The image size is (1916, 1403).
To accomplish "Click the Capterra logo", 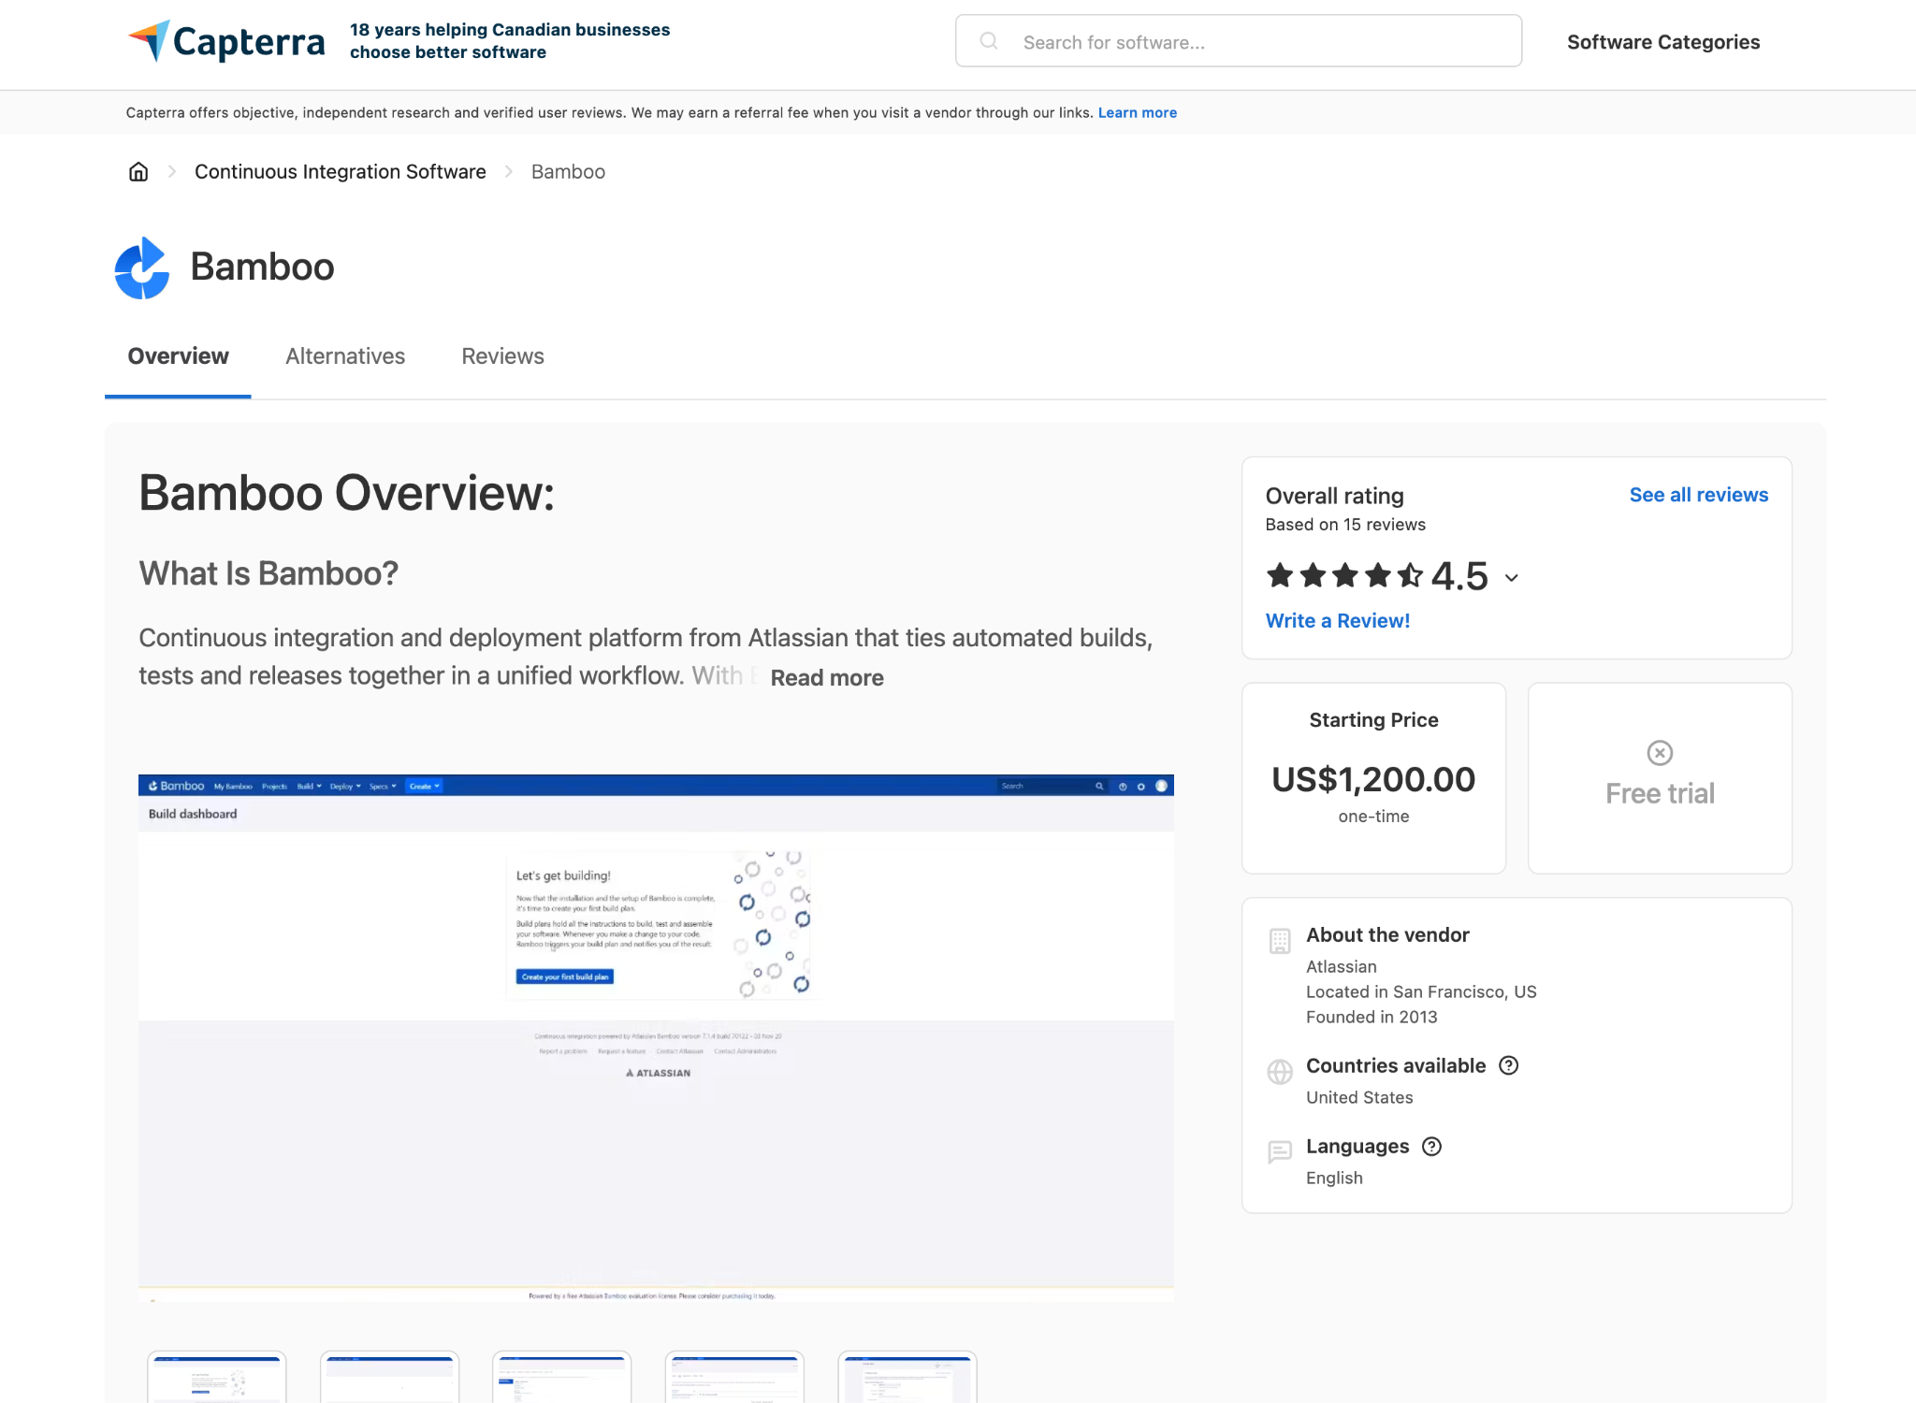I will pos(226,41).
